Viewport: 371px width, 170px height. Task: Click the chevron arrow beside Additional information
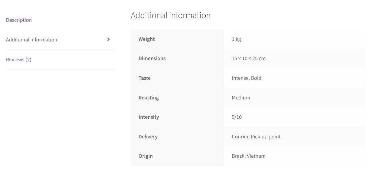[108, 39]
